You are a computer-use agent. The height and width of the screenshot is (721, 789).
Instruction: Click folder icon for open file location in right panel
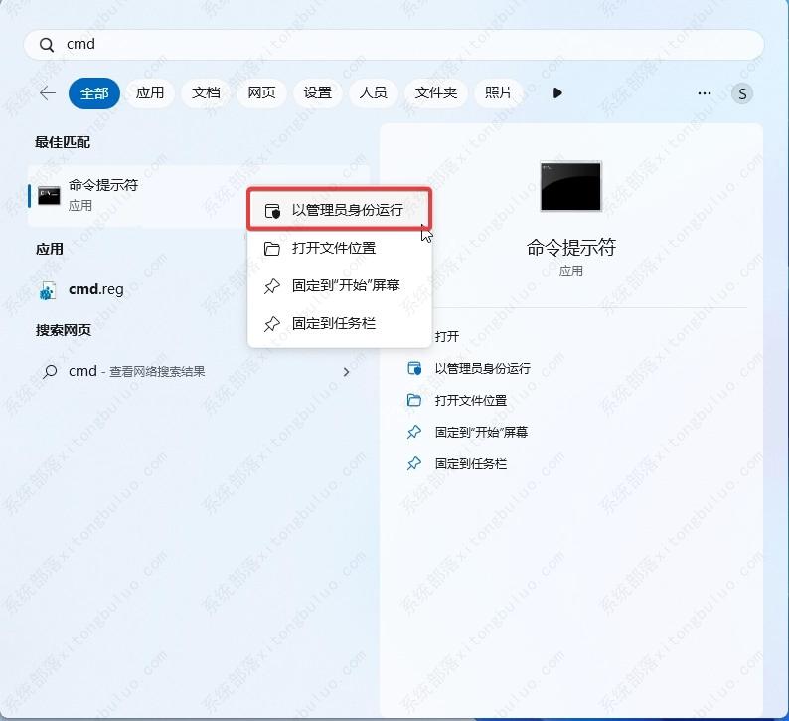point(414,401)
